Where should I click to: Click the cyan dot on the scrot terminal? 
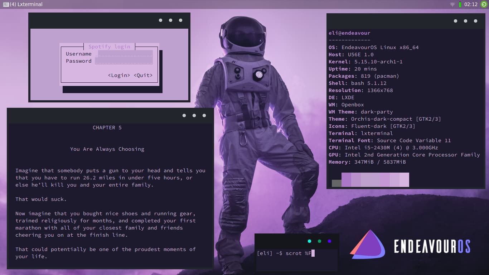pos(309,241)
